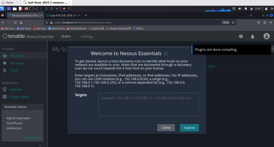Click the show desktop panel icon

pyautogui.click(x=9, y=8)
